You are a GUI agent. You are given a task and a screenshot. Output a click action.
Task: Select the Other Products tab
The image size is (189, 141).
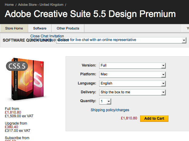pyautogui.click(x=68, y=28)
